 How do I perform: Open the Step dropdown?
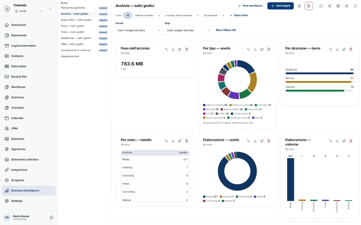[x=188, y=30]
